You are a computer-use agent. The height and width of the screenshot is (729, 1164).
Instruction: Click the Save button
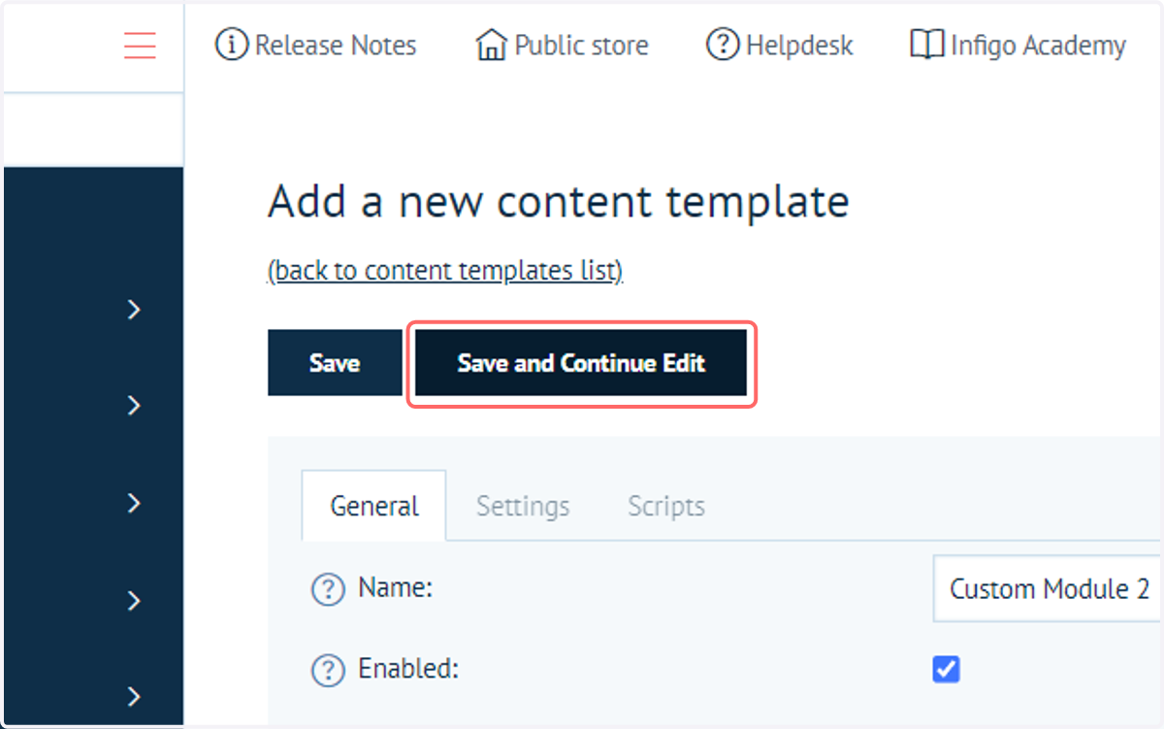click(x=335, y=363)
